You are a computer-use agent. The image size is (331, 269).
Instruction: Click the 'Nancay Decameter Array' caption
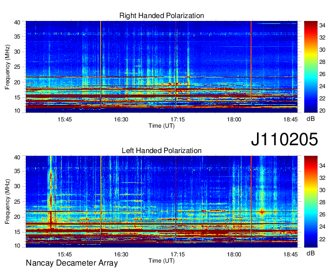tap(72, 263)
